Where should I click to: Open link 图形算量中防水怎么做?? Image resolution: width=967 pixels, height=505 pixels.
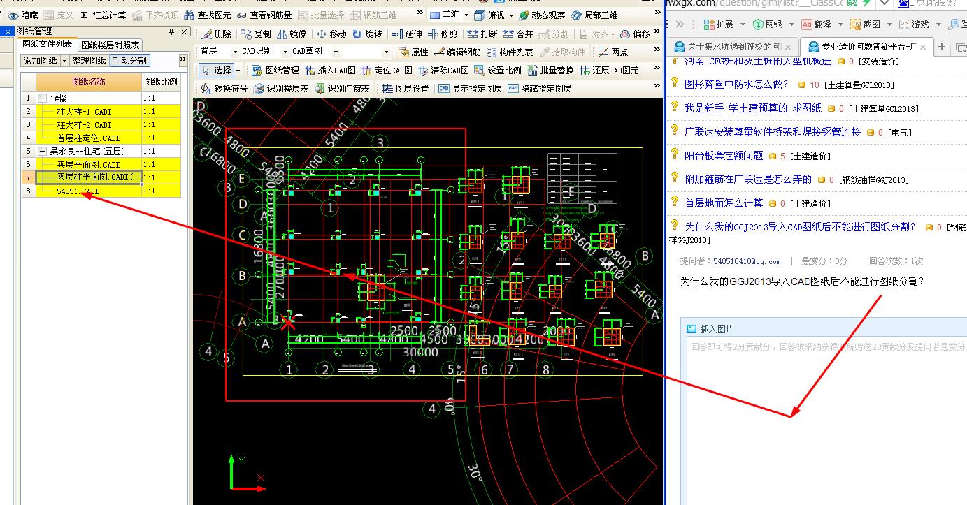point(736,85)
